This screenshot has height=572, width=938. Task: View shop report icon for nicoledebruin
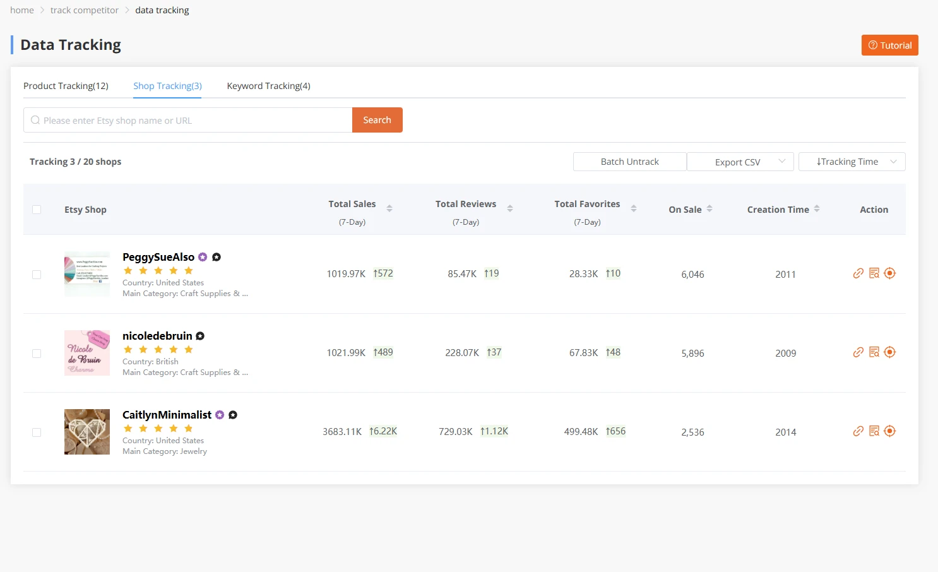click(x=874, y=352)
